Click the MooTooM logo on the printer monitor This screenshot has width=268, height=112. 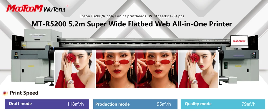click(239, 41)
